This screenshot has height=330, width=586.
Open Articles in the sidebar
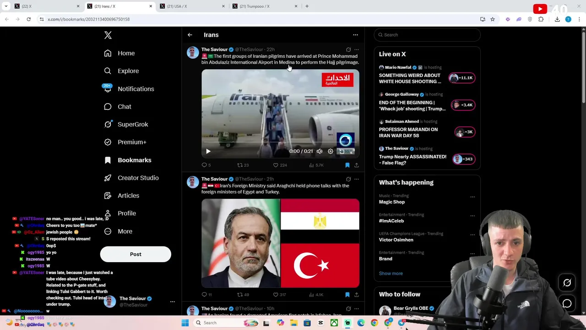pos(122,196)
